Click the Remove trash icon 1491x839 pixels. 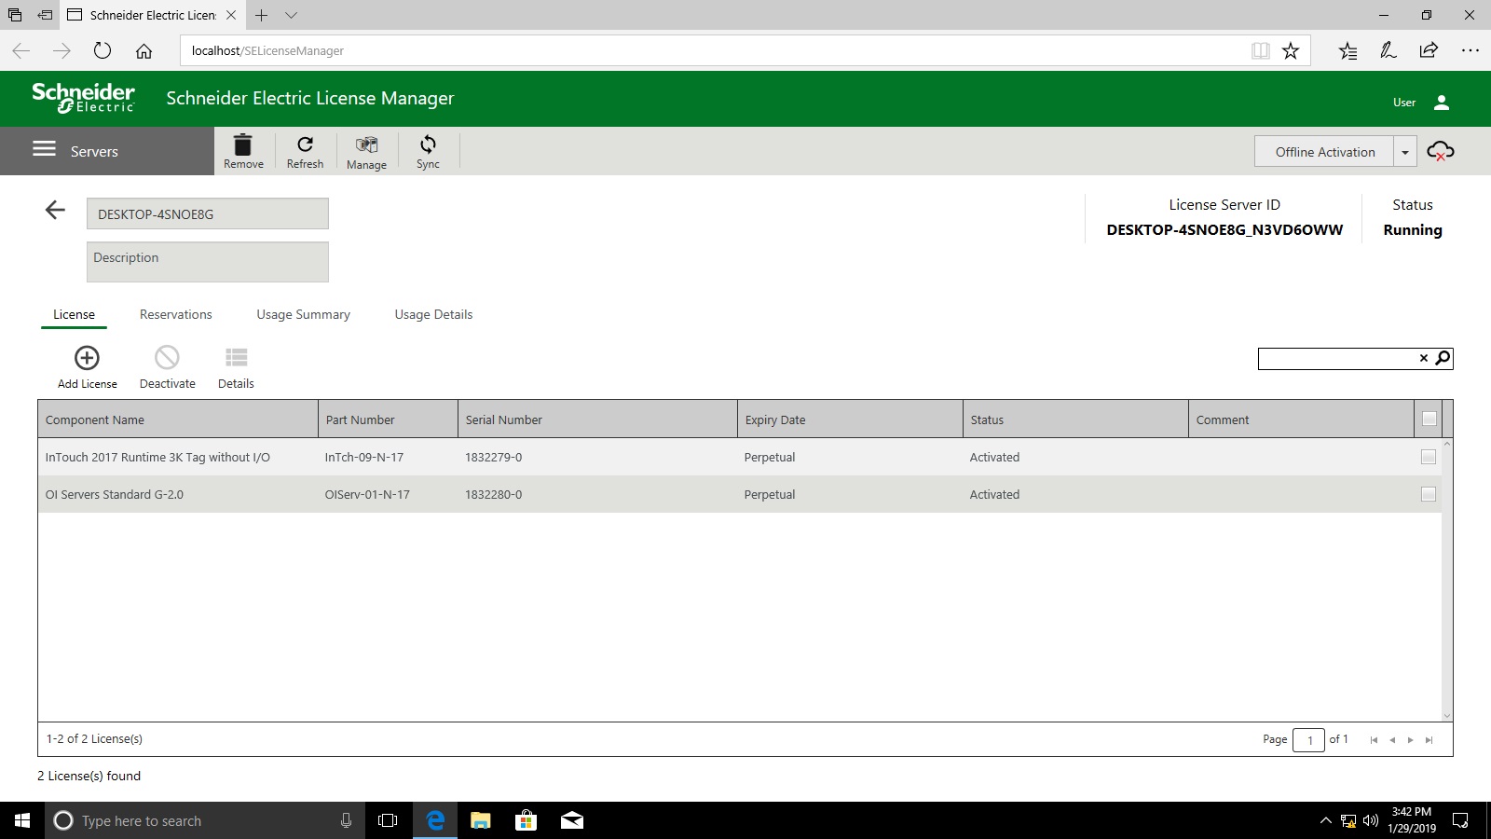pyautogui.click(x=243, y=145)
